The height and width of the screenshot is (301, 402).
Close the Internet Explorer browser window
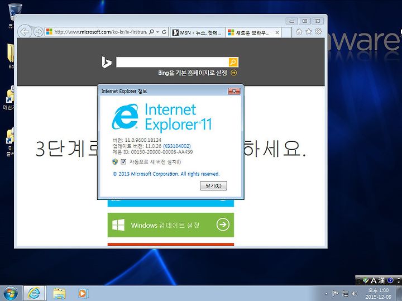coord(318,21)
